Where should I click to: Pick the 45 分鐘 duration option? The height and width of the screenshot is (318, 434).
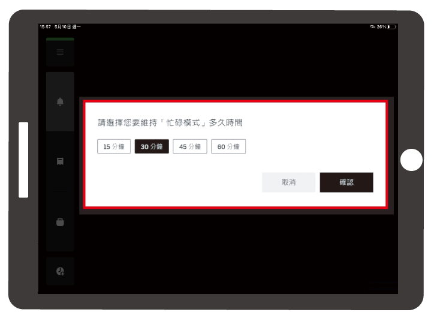point(190,146)
